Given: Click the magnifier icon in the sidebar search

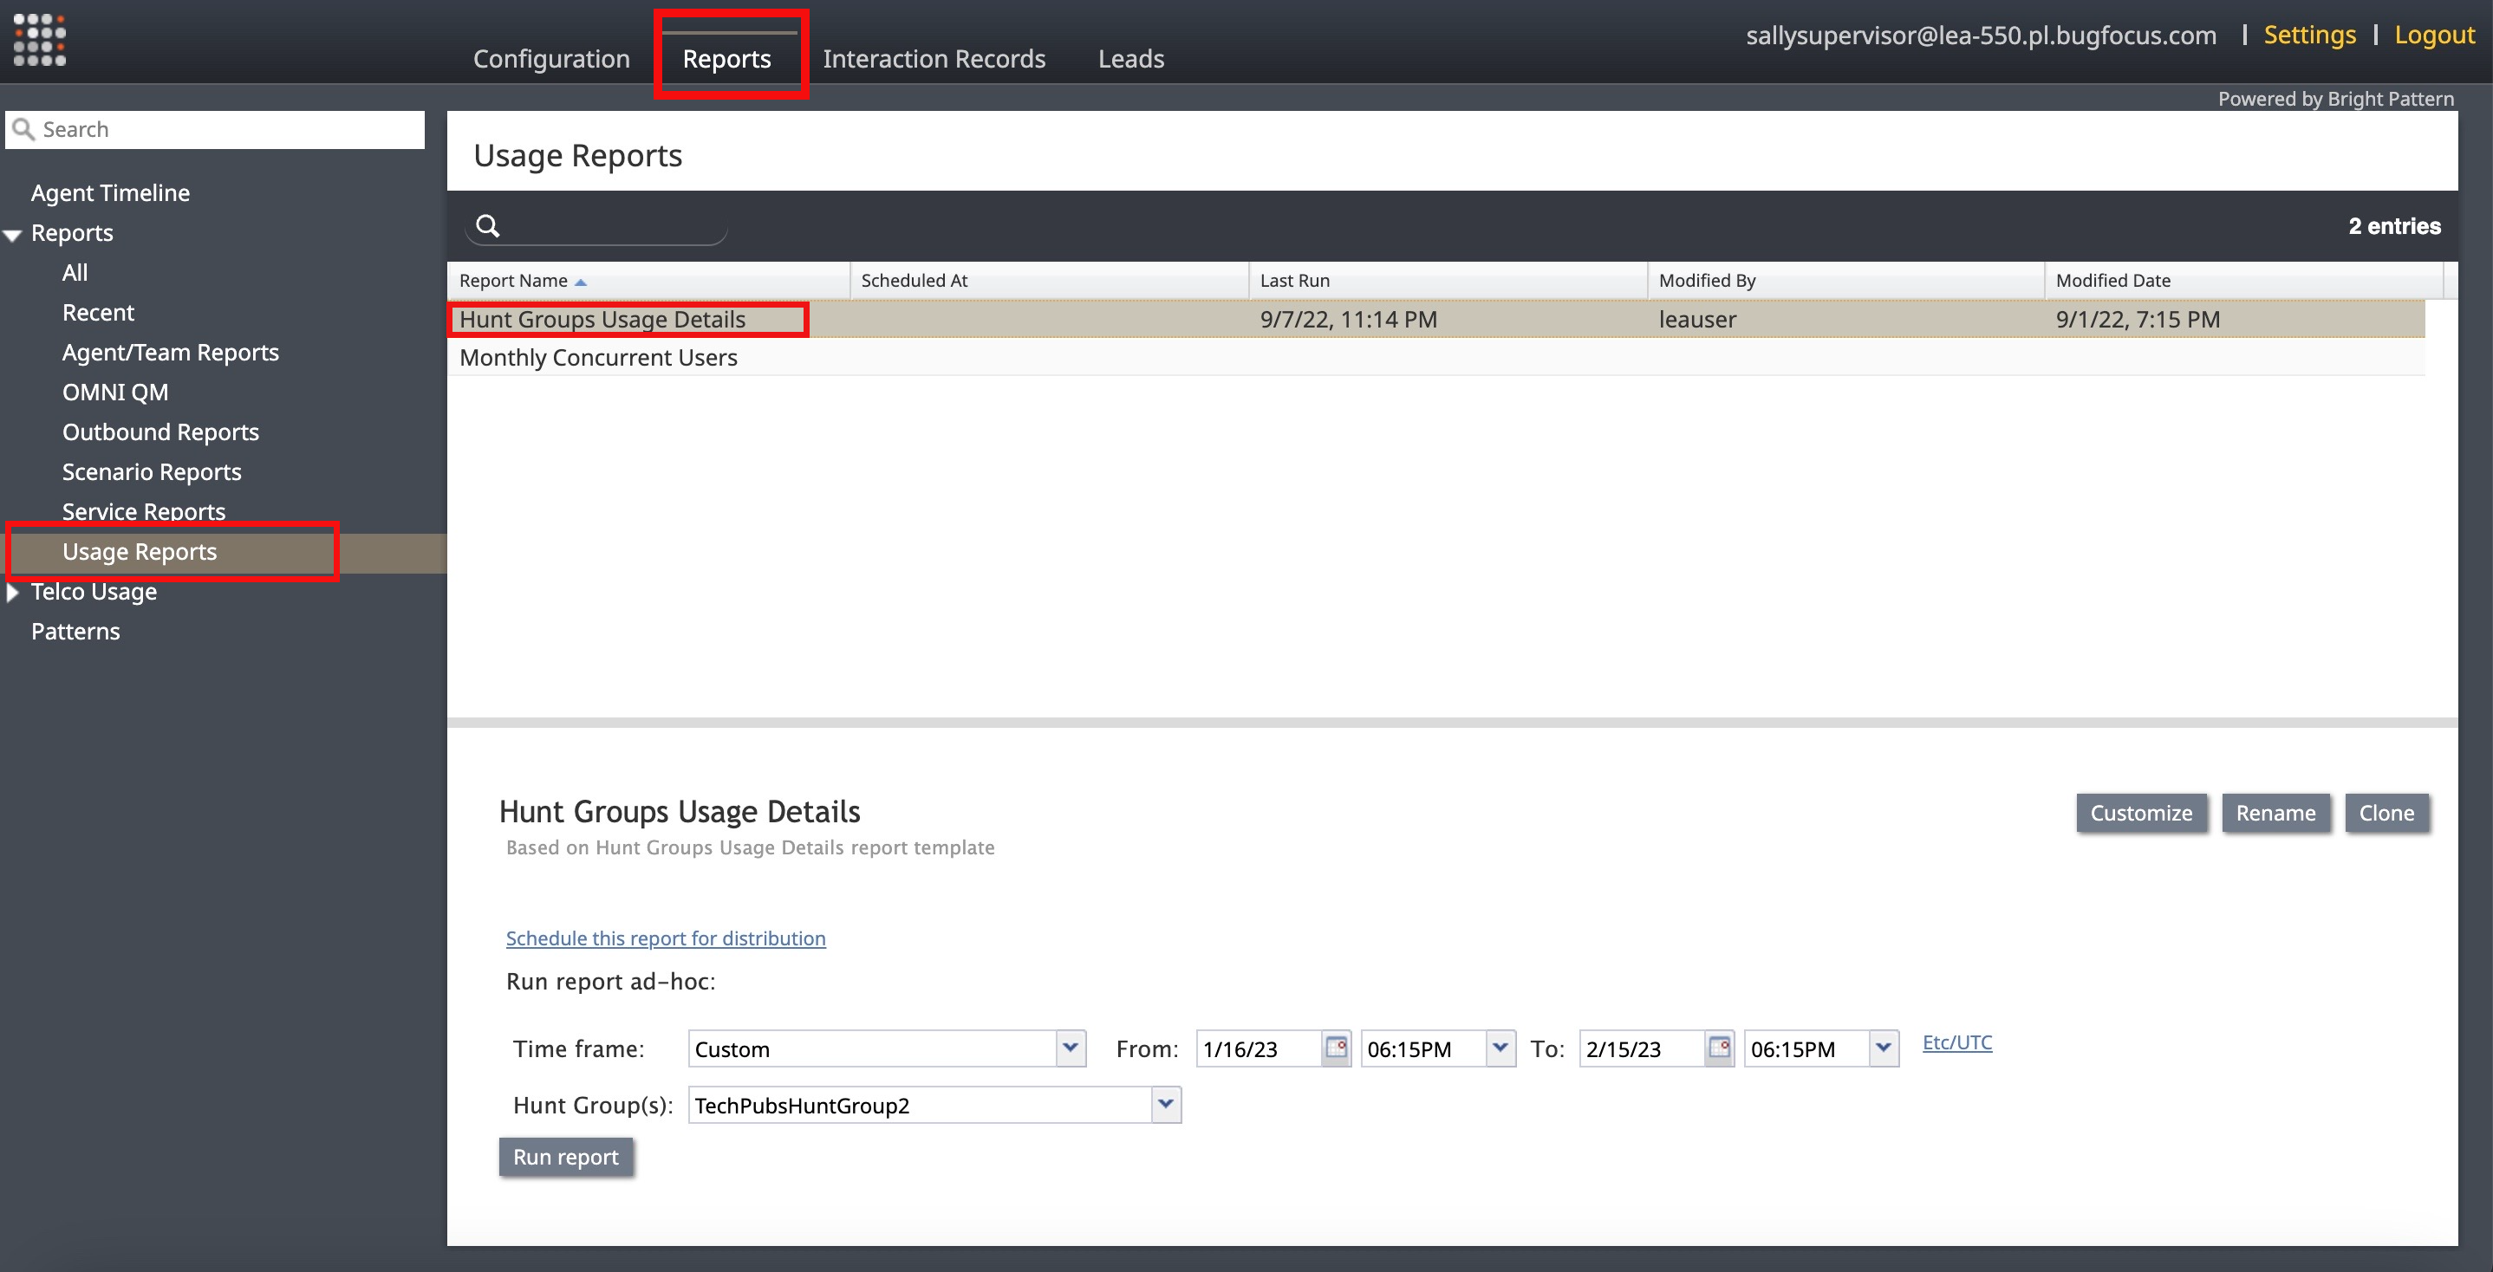Looking at the screenshot, I should pos(24,130).
